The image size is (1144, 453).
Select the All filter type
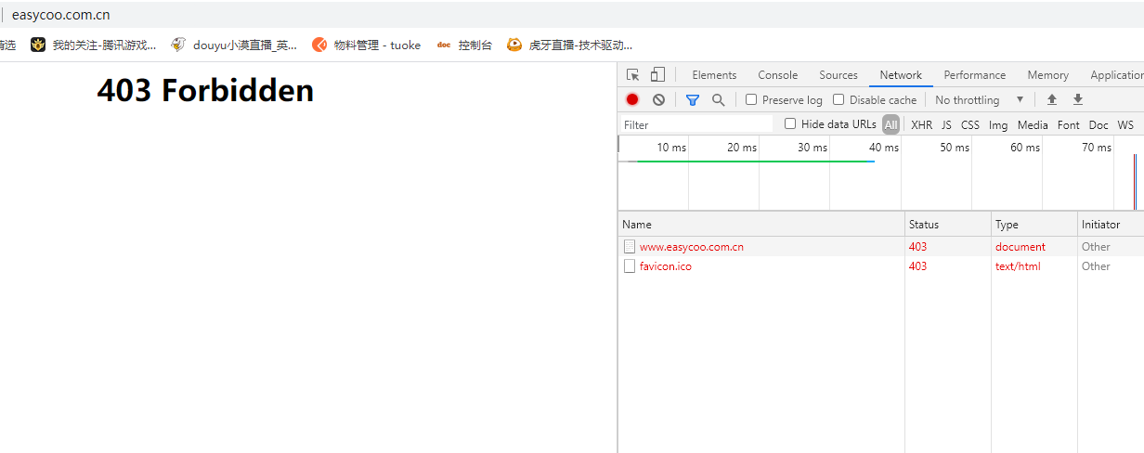pos(891,124)
